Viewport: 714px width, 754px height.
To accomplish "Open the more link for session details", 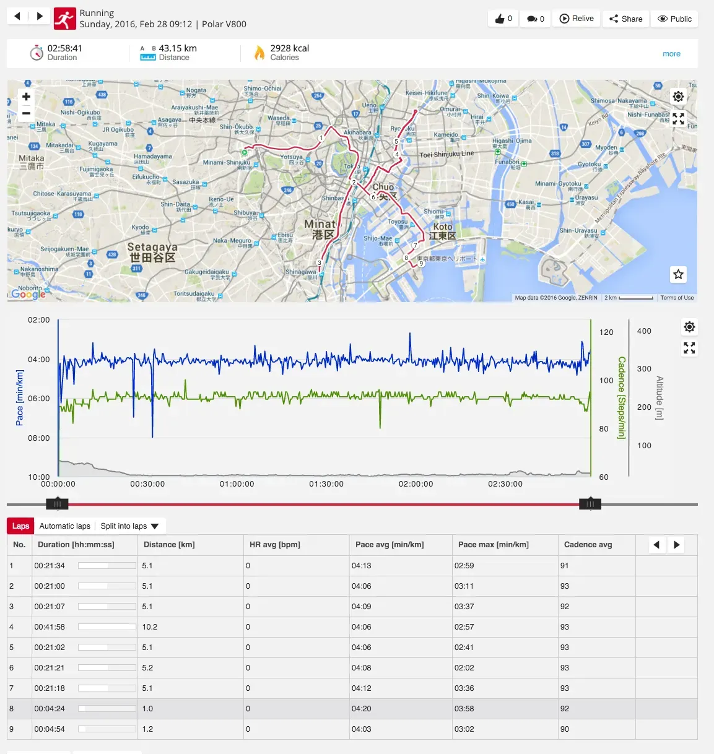I will 671,54.
